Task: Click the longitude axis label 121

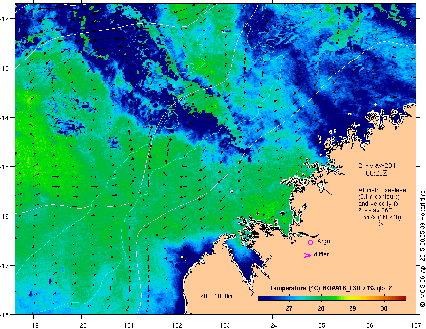Action: click(x=129, y=325)
